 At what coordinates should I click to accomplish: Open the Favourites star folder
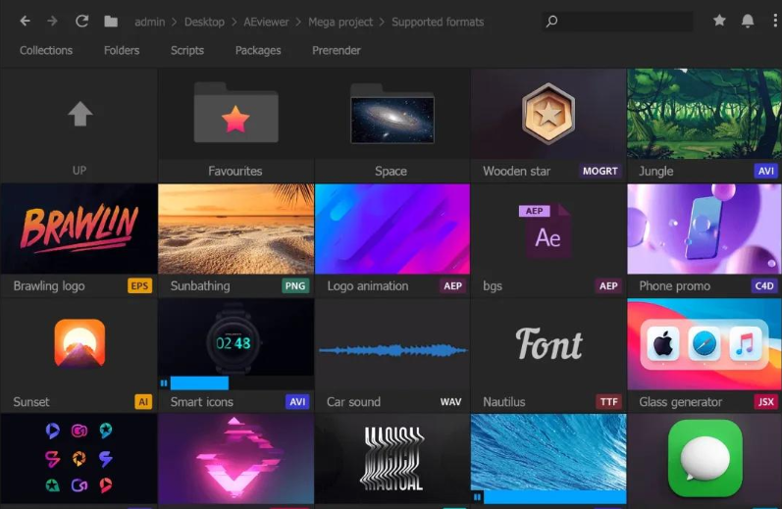click(235, 119)
